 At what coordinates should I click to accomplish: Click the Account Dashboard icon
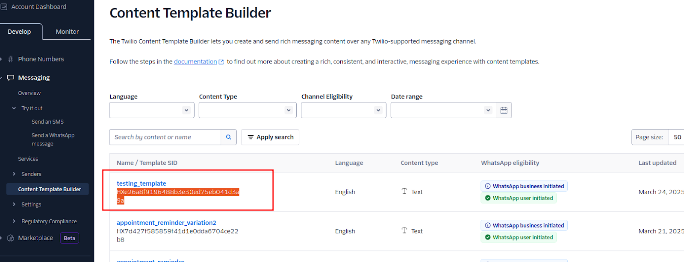point(4,7)
